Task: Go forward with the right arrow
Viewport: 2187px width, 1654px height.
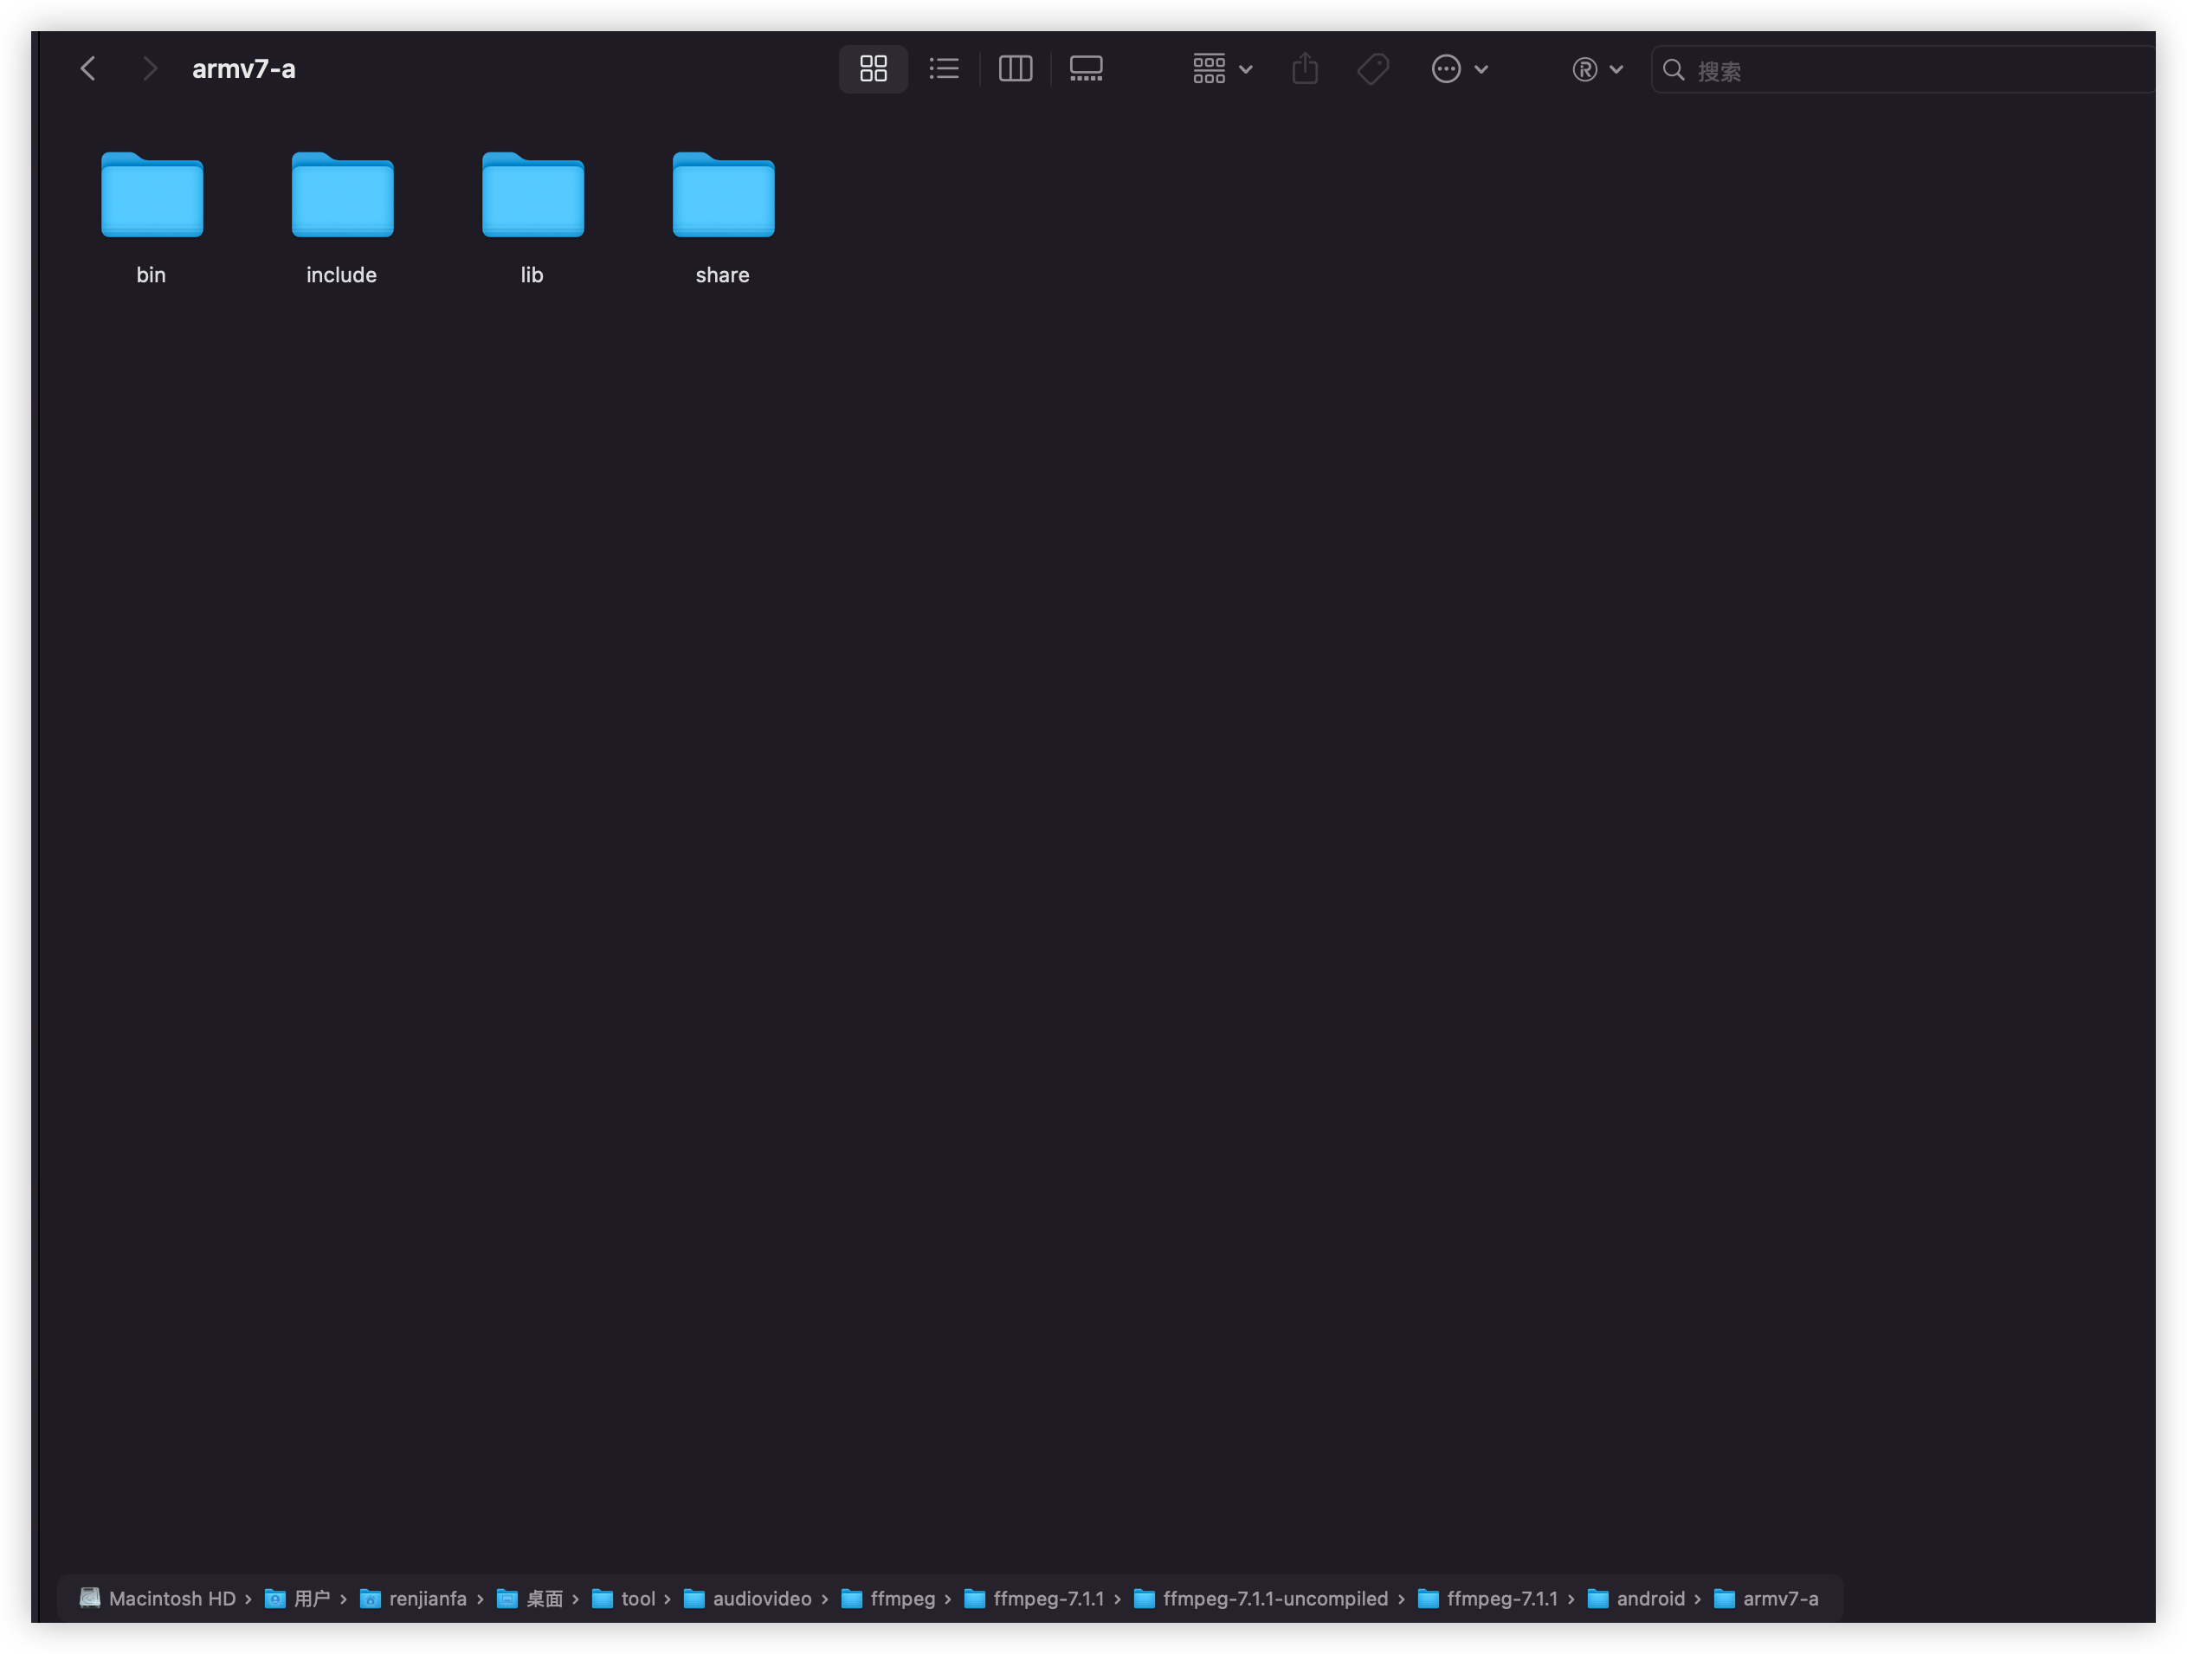Action: coord(149,69)
